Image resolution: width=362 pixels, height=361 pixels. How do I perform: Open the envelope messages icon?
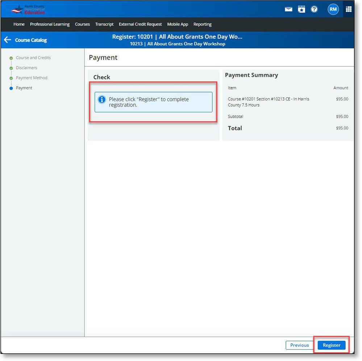click(x=288, y=9)
